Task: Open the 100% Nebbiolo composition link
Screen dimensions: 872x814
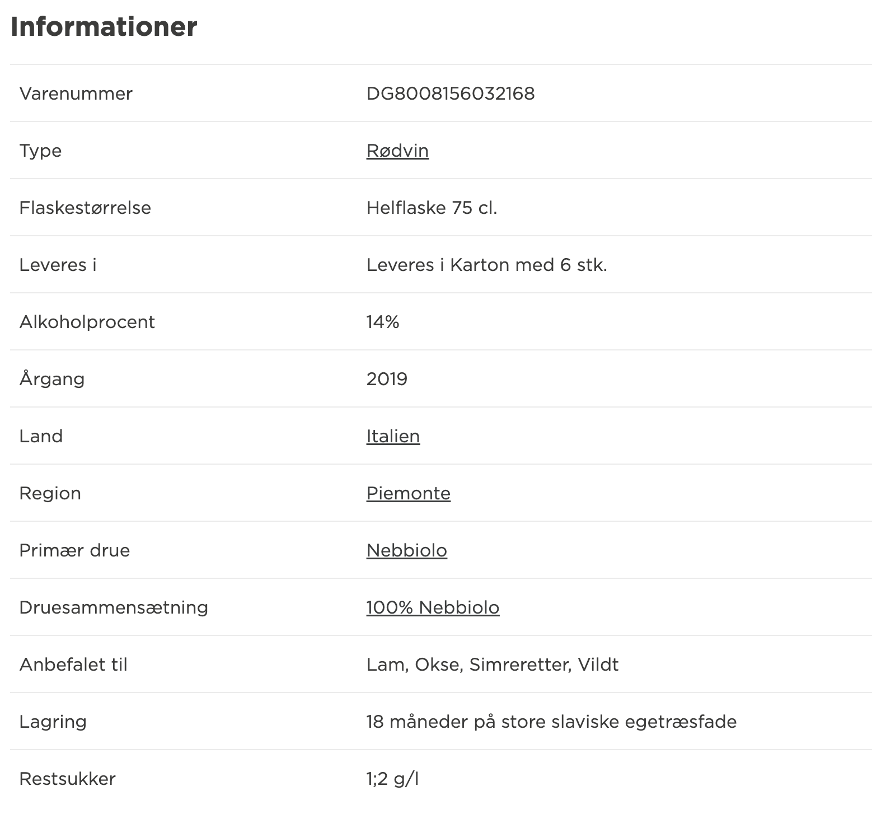Action: 433,607
